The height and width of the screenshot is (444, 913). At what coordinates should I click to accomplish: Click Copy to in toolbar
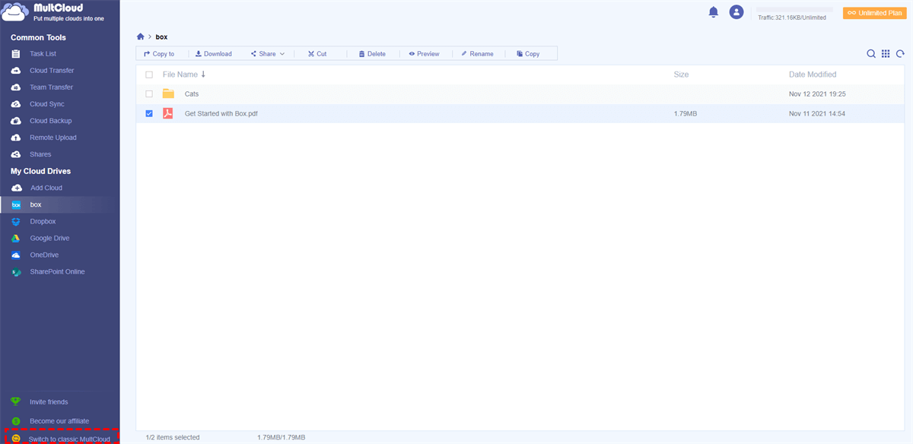(x=159, y=54)
